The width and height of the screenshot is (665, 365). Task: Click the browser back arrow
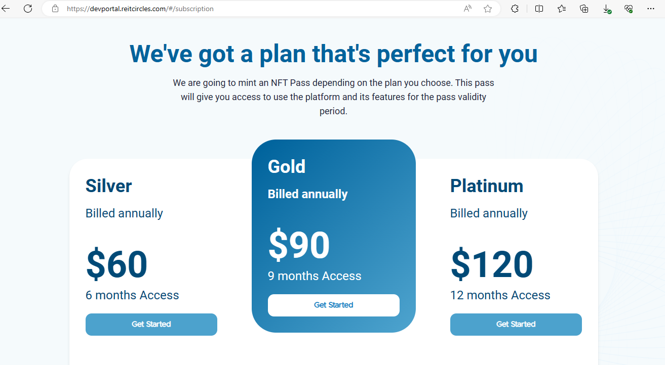pos(6,9)
